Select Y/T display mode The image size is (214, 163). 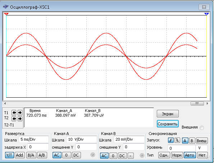pos(9,155)
